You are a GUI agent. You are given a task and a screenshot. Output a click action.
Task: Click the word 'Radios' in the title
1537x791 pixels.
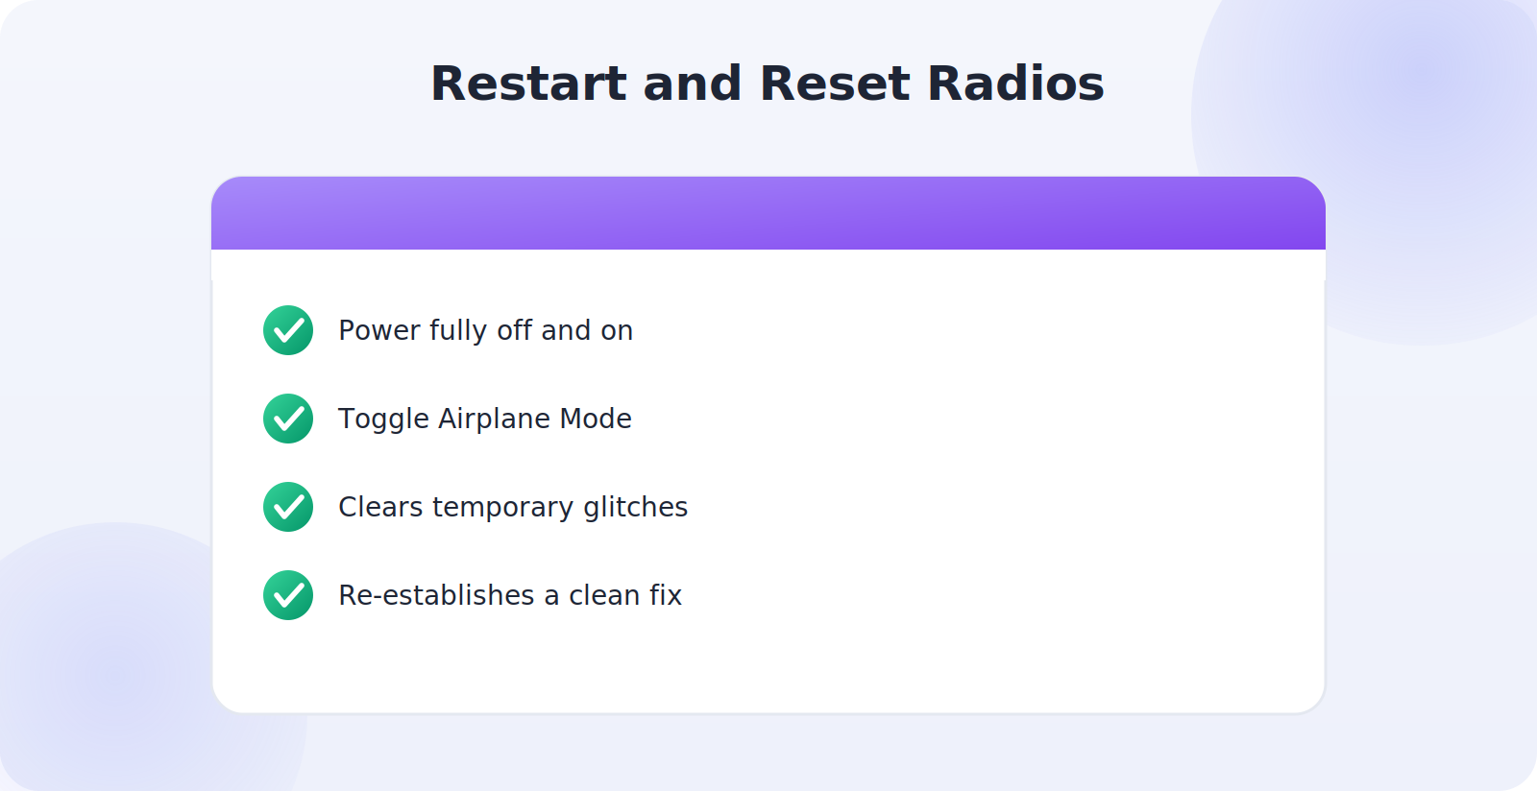(1016, 84)
